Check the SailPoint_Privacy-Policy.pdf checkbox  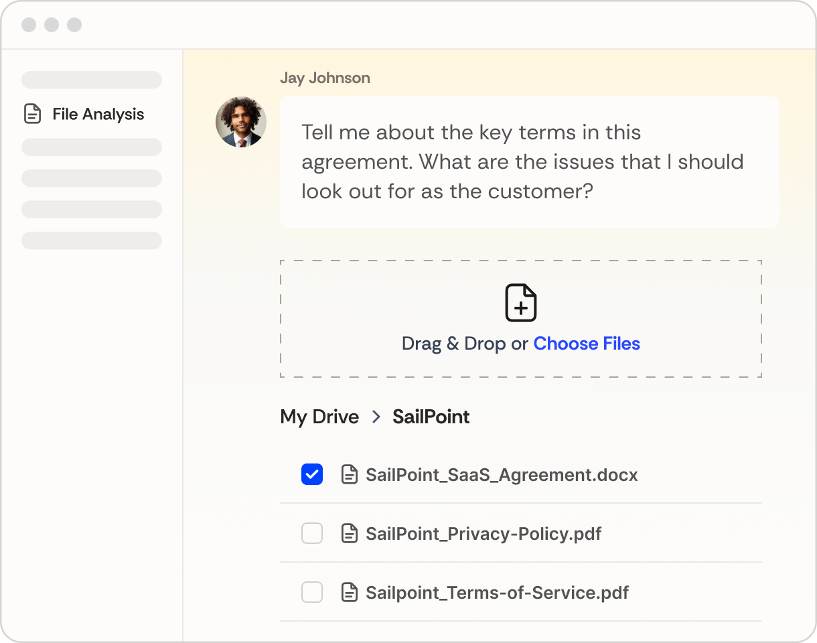coord(312,534)
